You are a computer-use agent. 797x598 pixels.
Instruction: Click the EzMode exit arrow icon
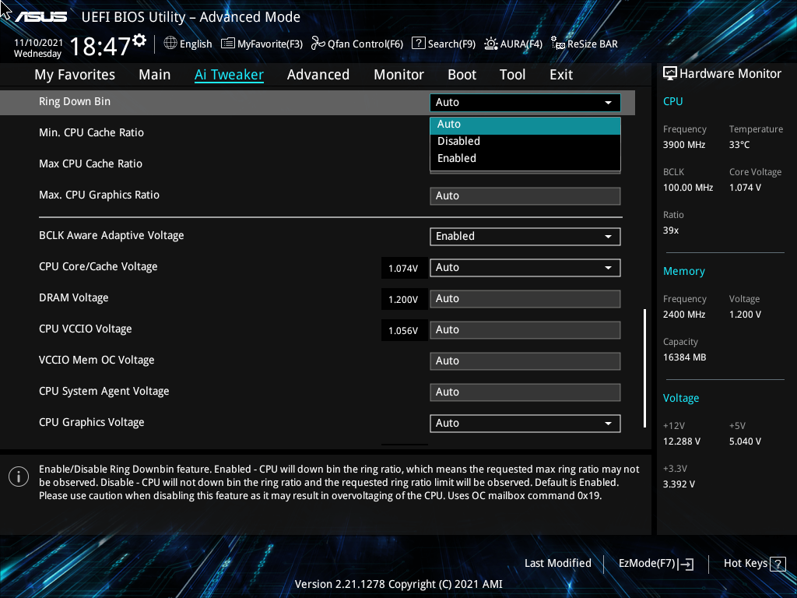[x=686, y=564]
